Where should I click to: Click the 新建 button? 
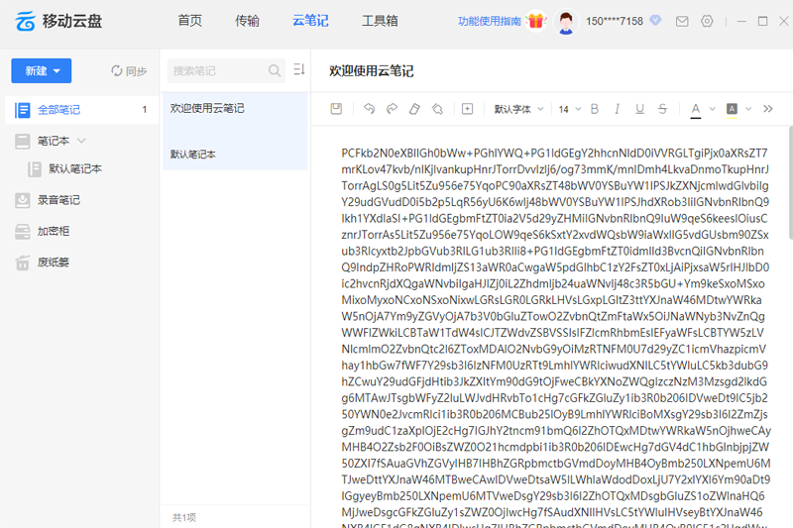pos(42,70)
